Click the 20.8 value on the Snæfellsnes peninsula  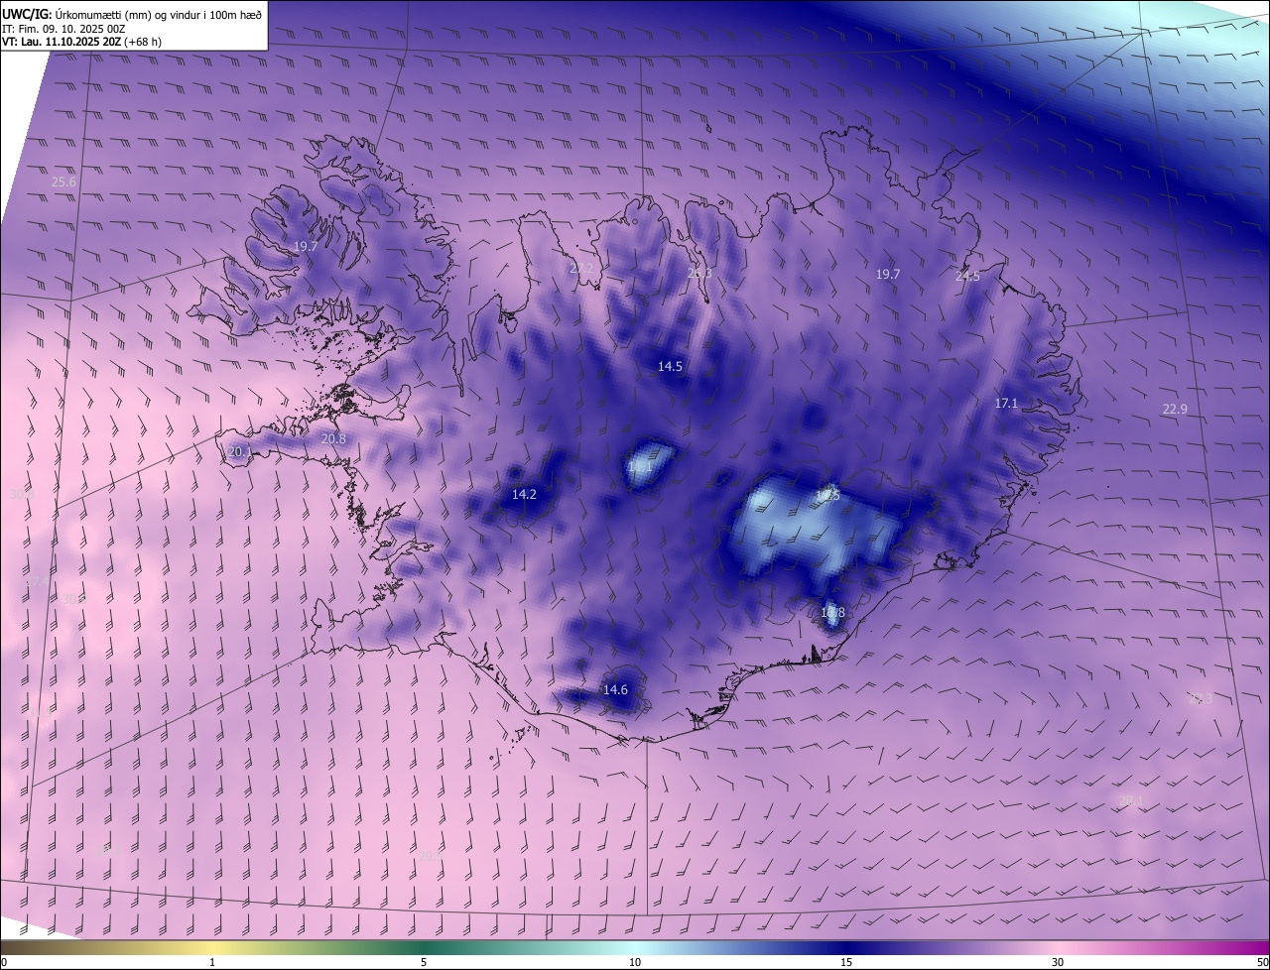point(333,438)
